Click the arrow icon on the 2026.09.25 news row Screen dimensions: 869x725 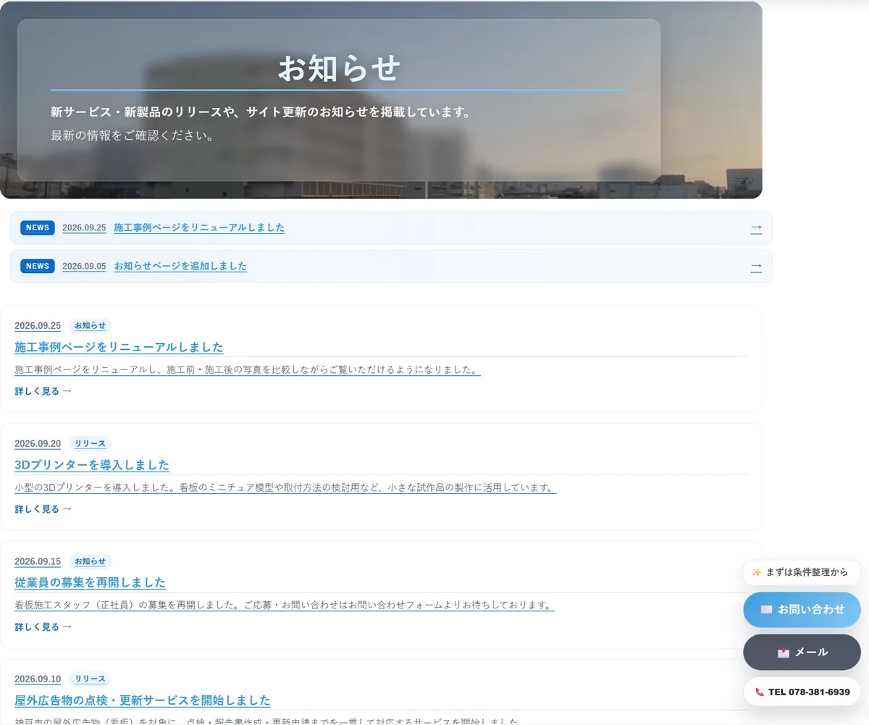[x=756, y=228]
